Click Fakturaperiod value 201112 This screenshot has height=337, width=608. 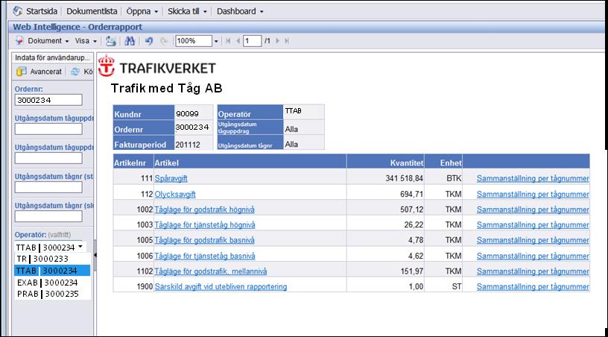tap(188, 145)
